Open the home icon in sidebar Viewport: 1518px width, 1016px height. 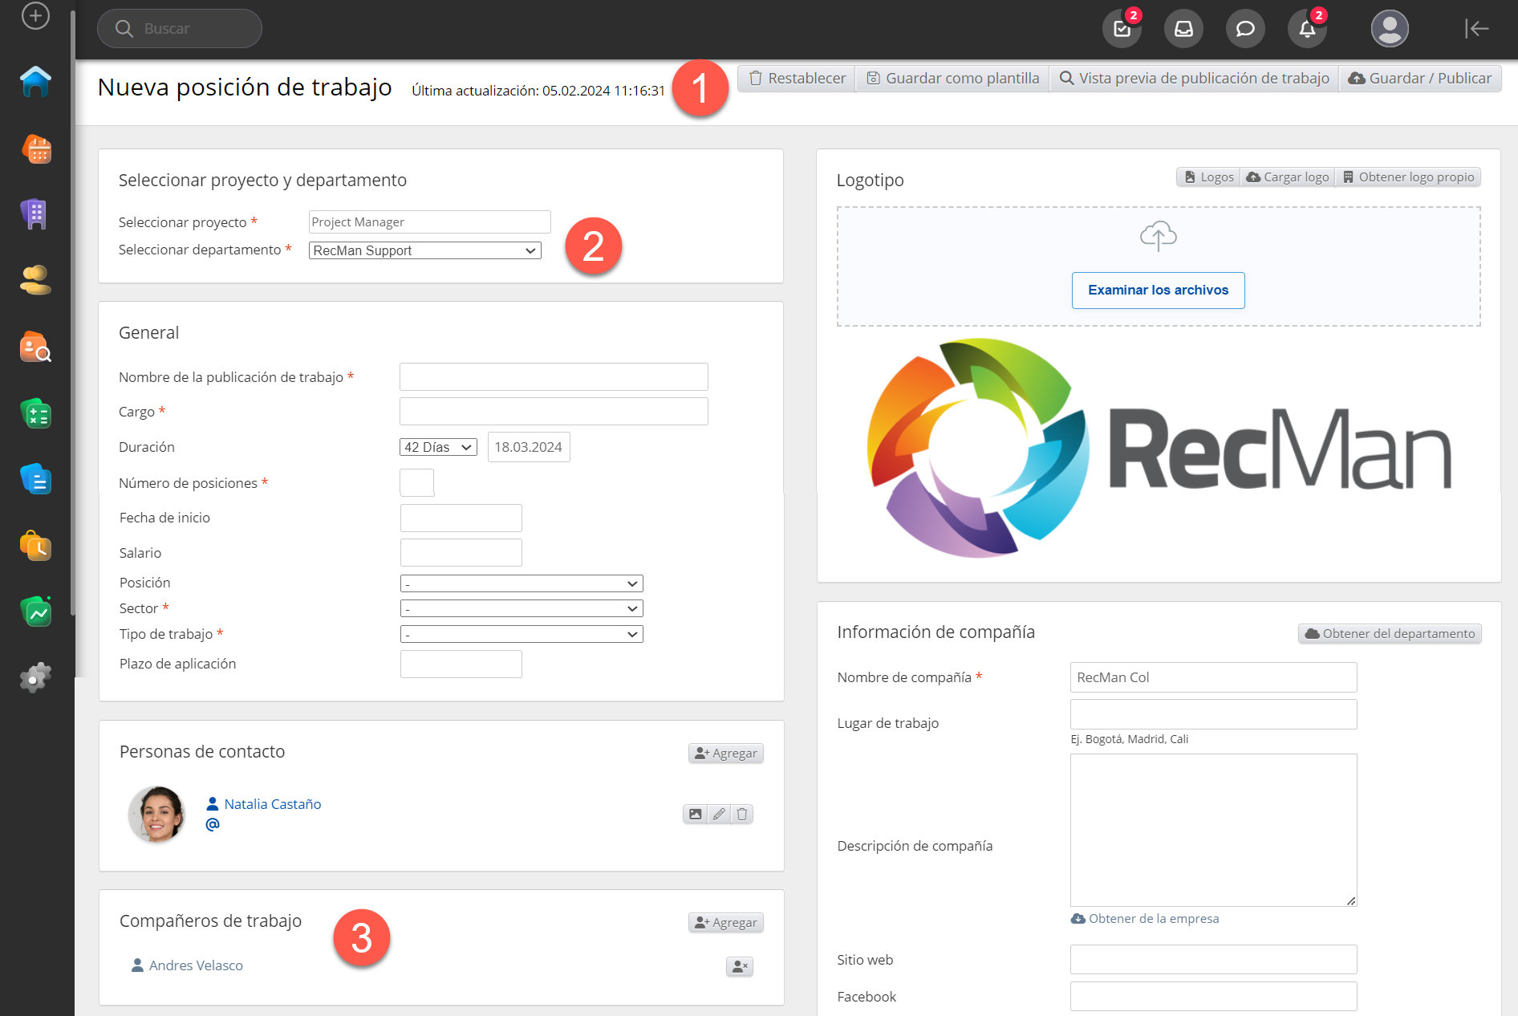click(35, 82)
